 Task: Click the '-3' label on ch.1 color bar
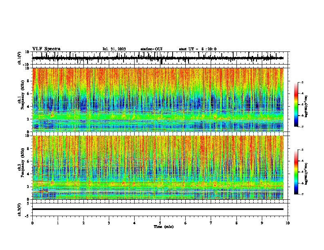tap(302, 83)
